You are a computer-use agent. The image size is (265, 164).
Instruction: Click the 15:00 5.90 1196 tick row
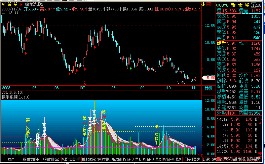point(237,152)
